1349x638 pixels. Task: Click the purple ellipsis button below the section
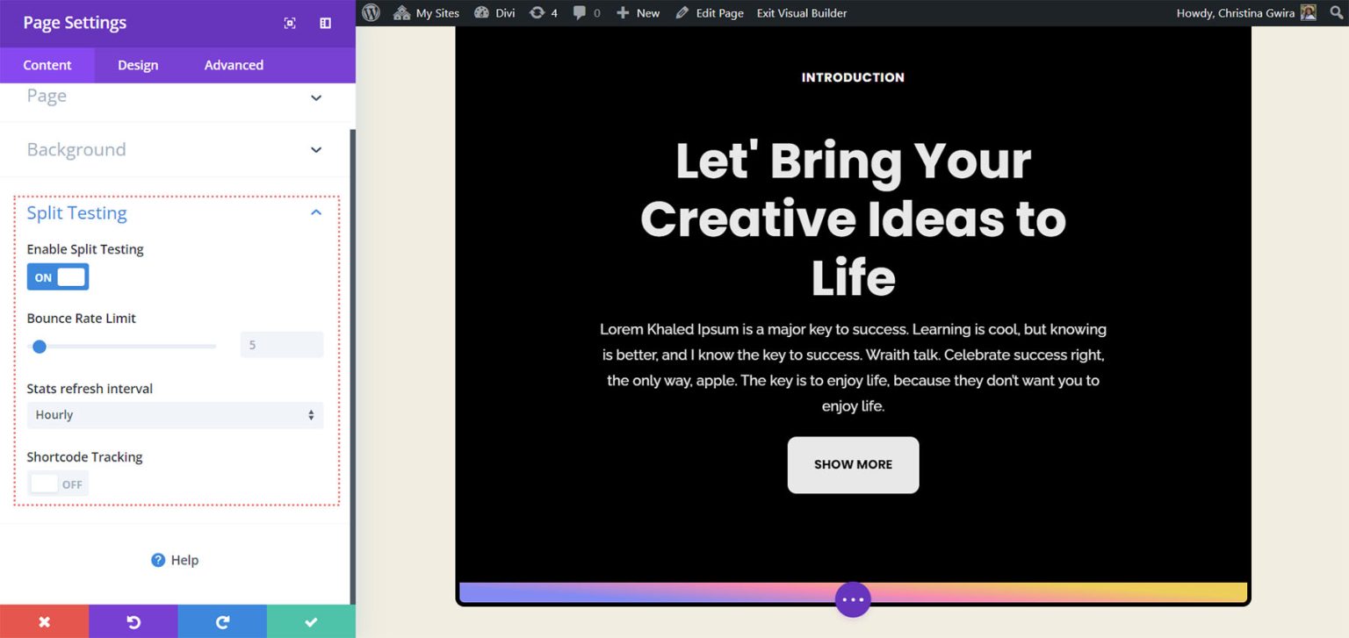coord(853,599)
